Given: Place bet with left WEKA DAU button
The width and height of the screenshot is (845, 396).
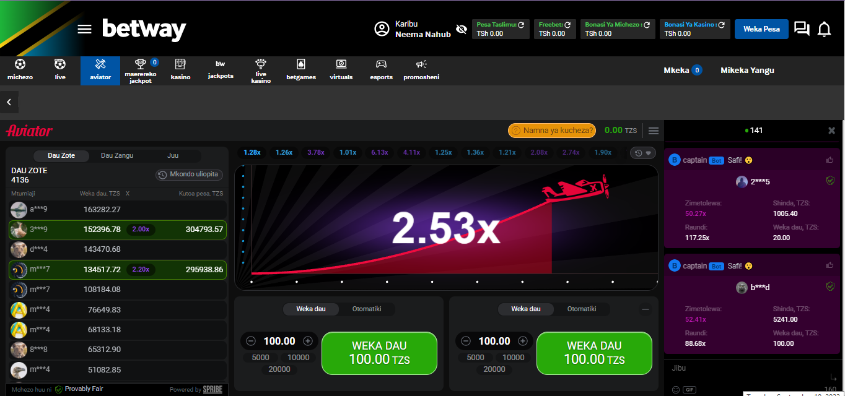Looking at the screenshot, I should [379, 353].
